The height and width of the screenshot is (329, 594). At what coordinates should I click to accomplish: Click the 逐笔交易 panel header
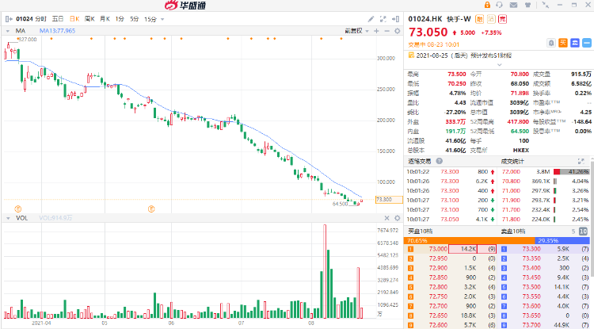tap(419, 161)
